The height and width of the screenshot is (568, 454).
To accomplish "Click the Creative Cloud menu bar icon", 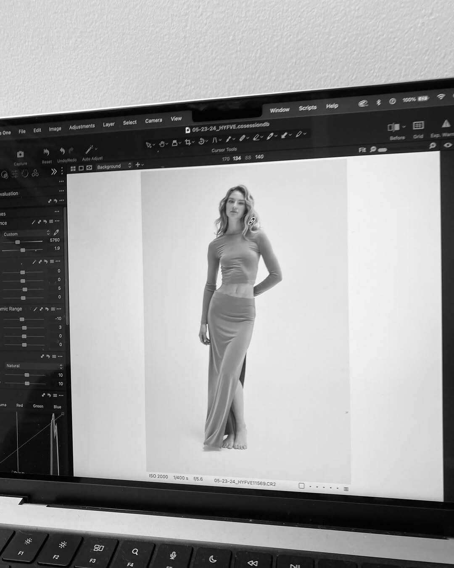I will pos(363,103).
